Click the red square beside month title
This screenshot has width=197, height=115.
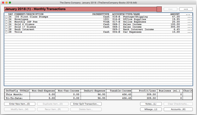(159, 9)
